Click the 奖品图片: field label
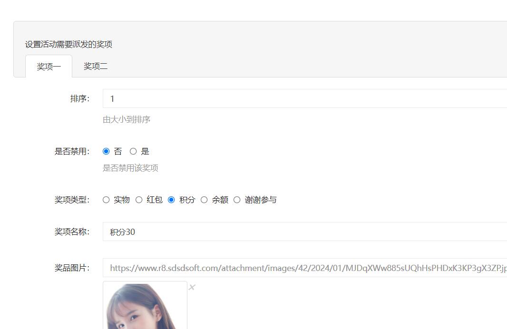 [x=72, y=268]
